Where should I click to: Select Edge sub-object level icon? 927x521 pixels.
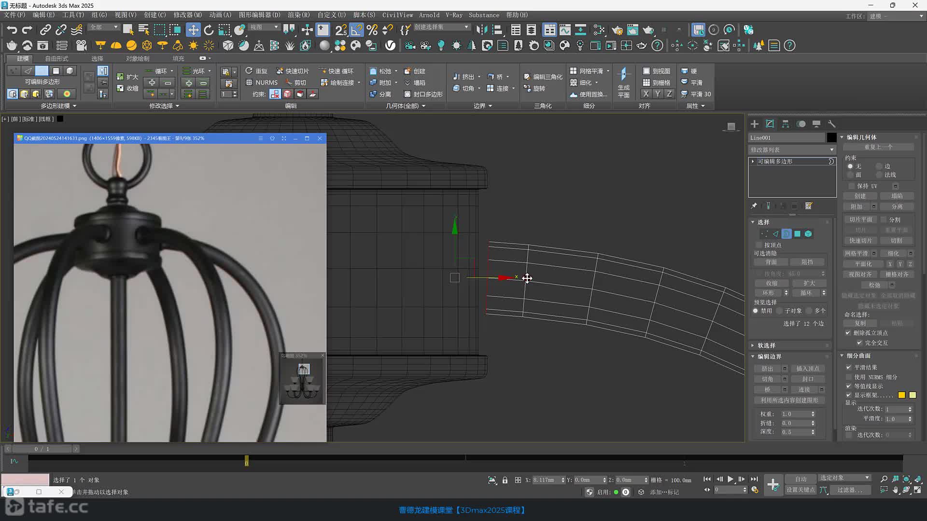[x=775, y=234]
